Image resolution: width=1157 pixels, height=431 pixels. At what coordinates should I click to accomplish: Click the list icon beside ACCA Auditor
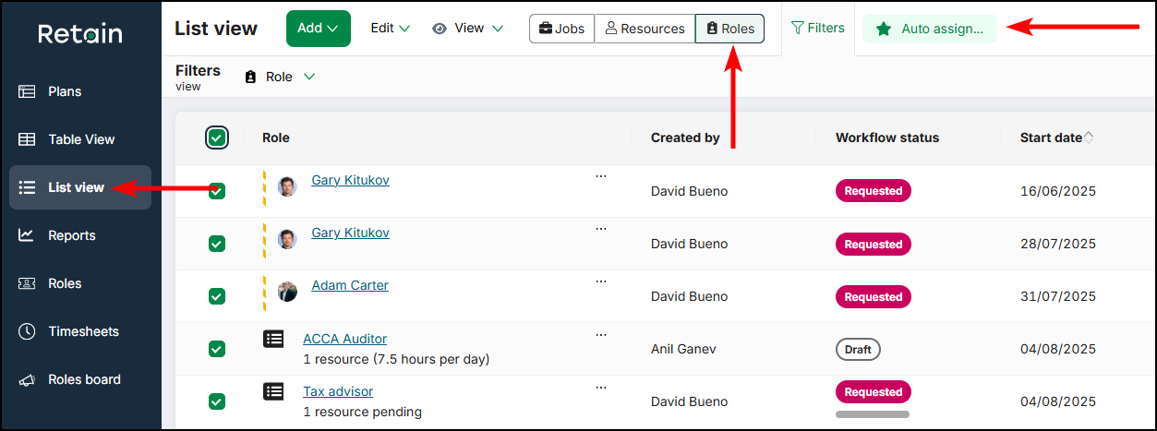[274, 339]
